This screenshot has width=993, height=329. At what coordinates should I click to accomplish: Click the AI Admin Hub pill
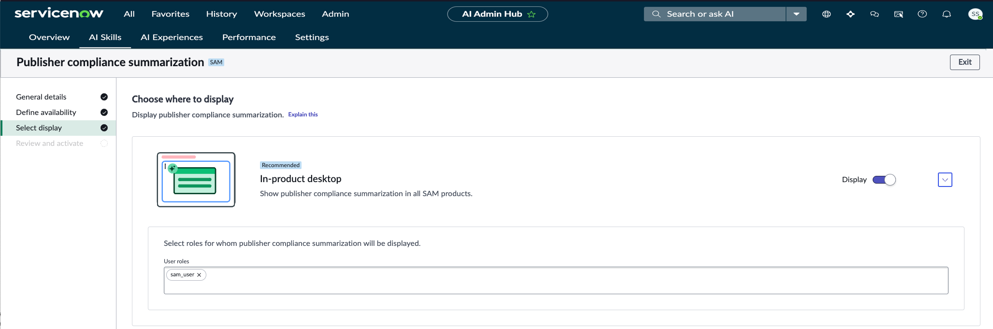pos(497,14)
